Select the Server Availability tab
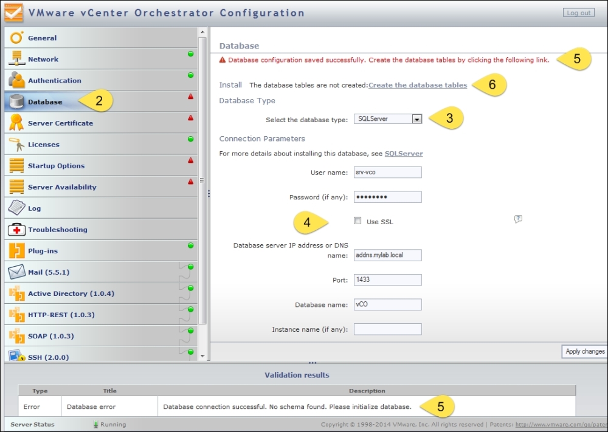Image resolution: width=608 pixels, height=432 pixels. click(x=62, y=187)
